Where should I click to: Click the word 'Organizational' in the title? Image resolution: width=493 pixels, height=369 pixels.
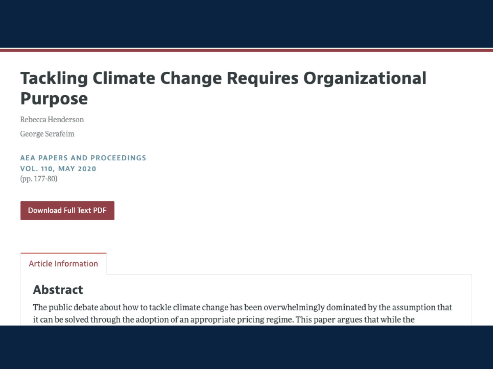click(365, 78)
